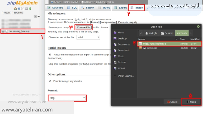
Task: Click the link chain icon in sidebar
Action: coord(39,16)
